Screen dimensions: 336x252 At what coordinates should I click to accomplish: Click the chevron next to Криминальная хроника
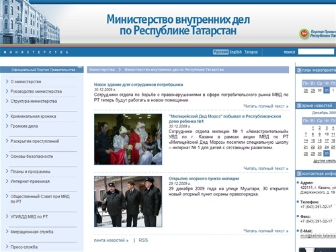click(7, 116)
